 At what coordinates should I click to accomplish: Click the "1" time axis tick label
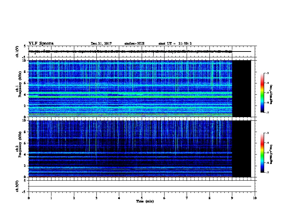(51, 198)
